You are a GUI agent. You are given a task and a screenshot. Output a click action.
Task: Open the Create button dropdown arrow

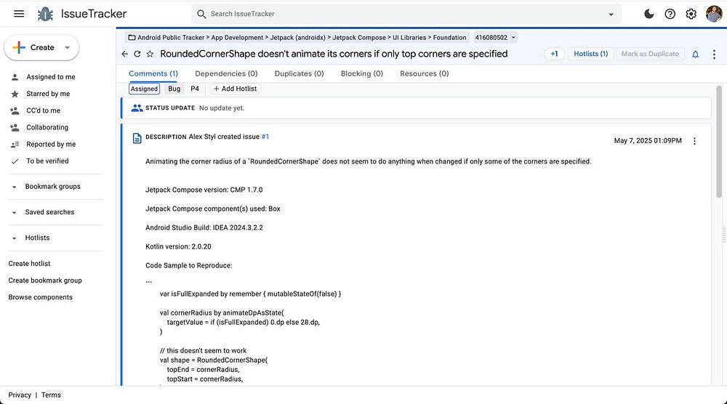click(x=67, y=48)
